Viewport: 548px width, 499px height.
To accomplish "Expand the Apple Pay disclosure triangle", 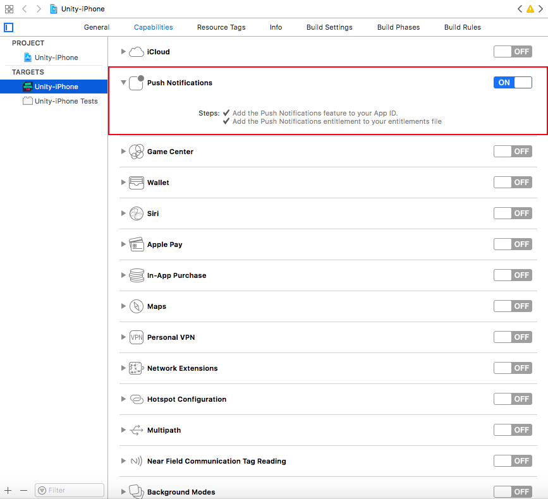I will (123, 244).
